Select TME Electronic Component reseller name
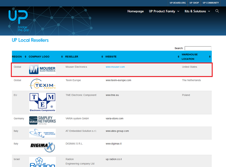 tap(81, 95)
